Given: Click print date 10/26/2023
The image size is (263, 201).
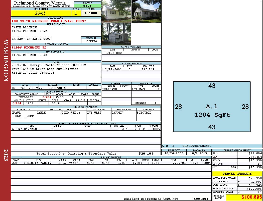Looking at the screenshot, I should pyautogui.click(x=174, y=153).
